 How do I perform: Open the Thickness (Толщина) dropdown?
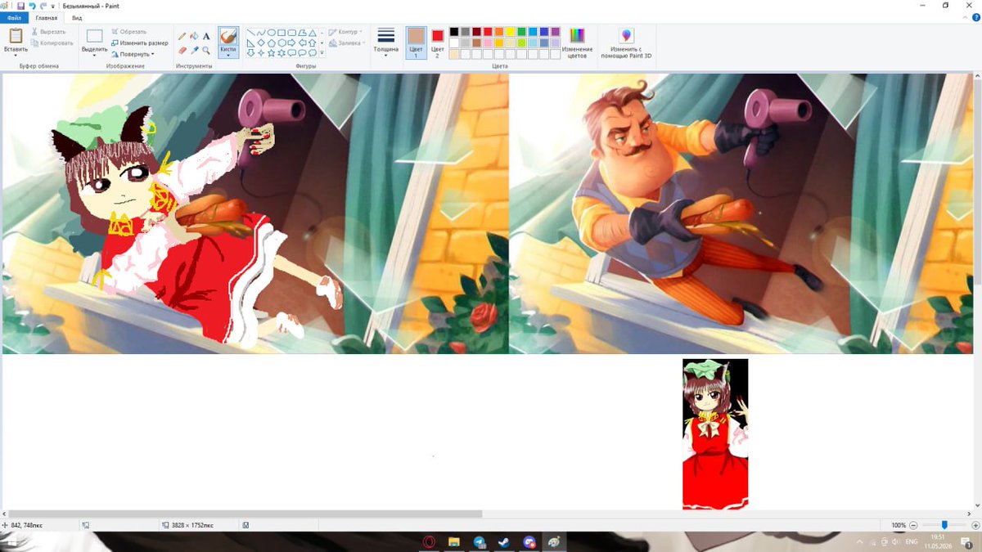(386, 43)
